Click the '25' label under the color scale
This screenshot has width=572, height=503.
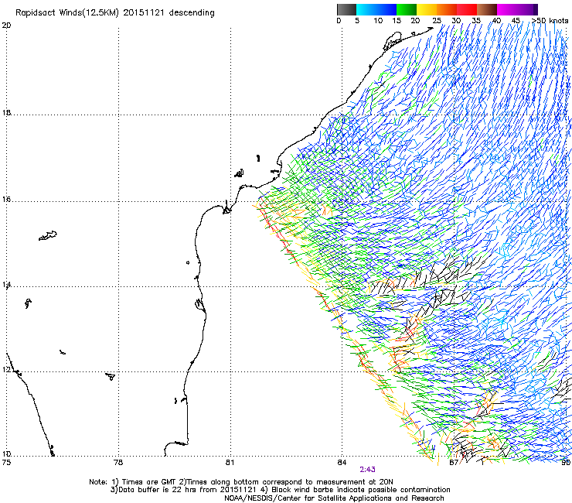[437, 21]
